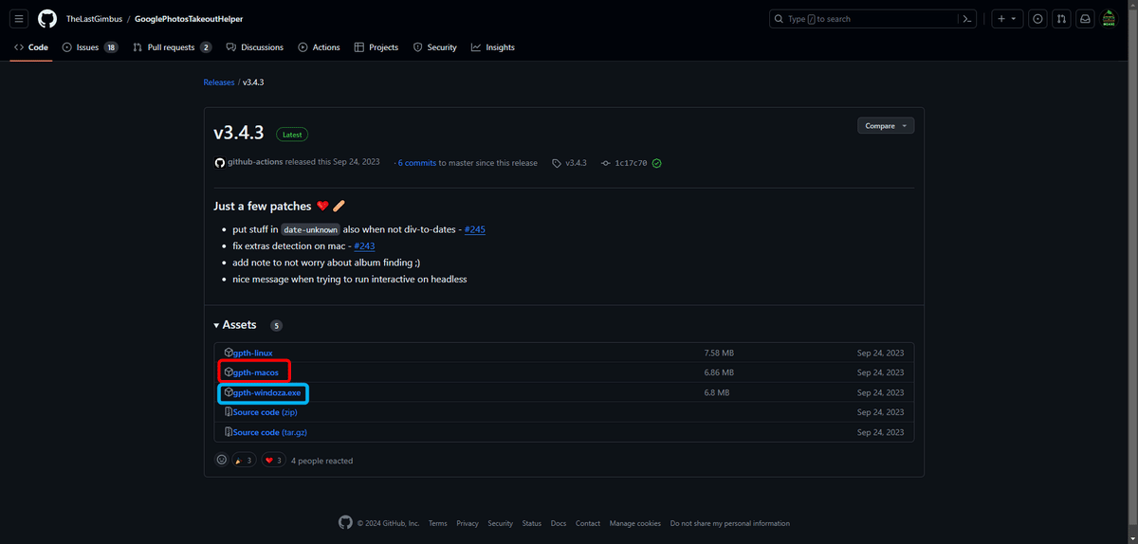Open the Status footer link
Screen dimensions: 1138x544
coord(532,523)
